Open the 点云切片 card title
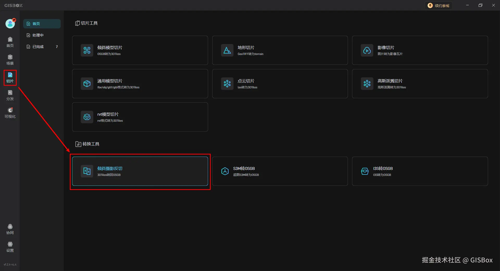This screenshot has width=500, height=271. pos(246,81)
